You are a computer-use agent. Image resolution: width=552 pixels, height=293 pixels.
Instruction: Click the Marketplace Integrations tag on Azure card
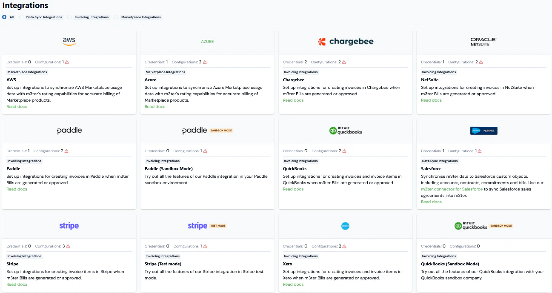coord(166,72)
